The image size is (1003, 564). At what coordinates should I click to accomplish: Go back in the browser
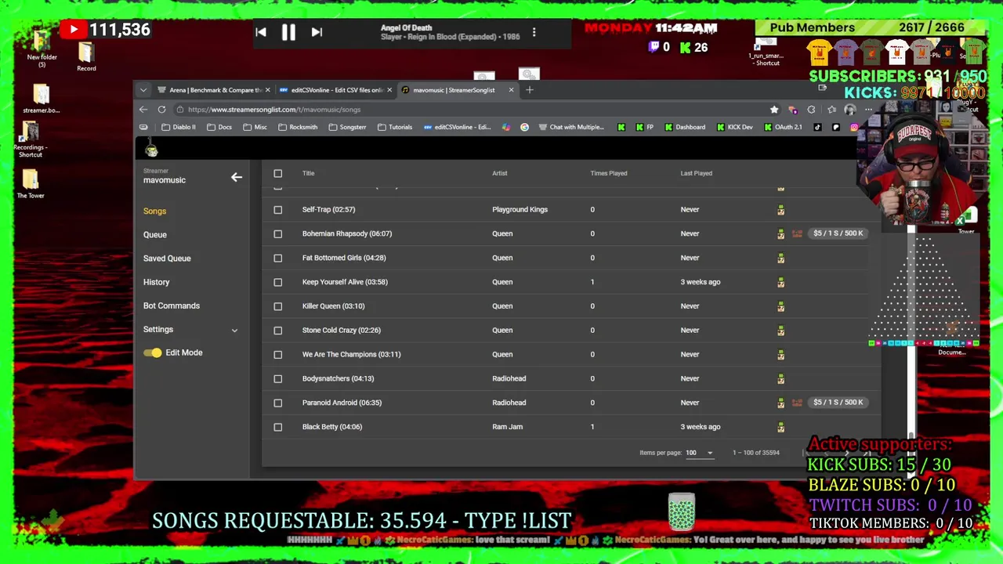[x=143, y=110]
